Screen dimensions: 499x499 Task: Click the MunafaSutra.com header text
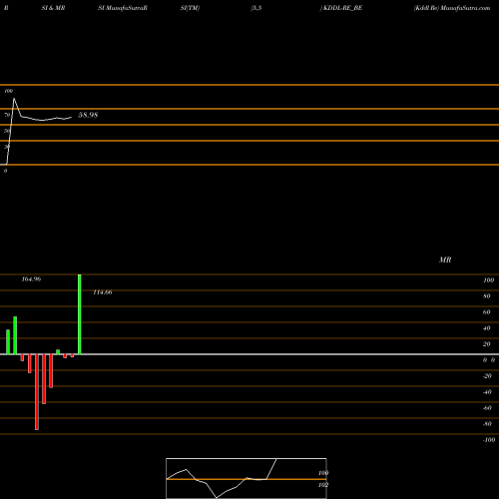click(465, 8)
